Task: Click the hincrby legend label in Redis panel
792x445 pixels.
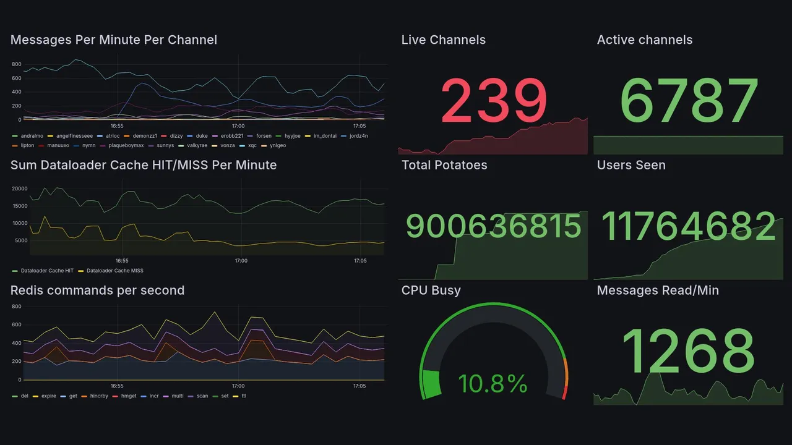Action: click(99, 396)
